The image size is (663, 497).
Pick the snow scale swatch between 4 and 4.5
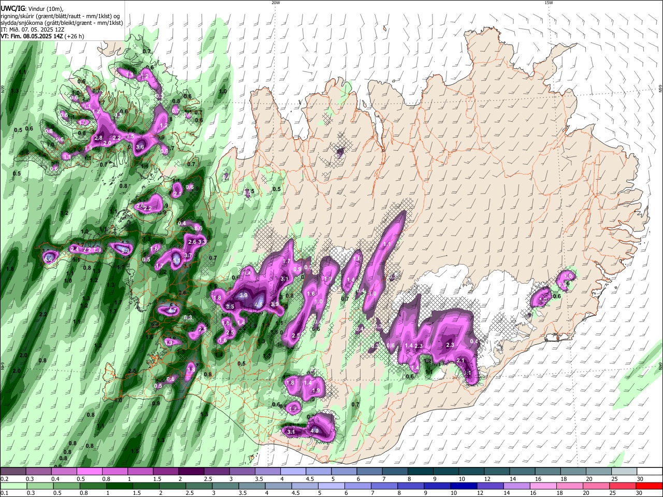pyautogui.click(x=293, y=472)
